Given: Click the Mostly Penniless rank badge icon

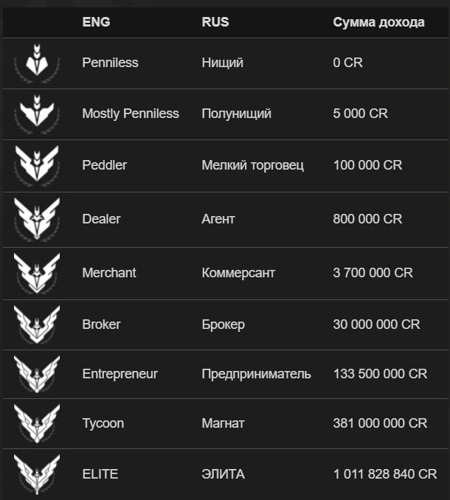Looking at the screenshot, I should point(37,114).
